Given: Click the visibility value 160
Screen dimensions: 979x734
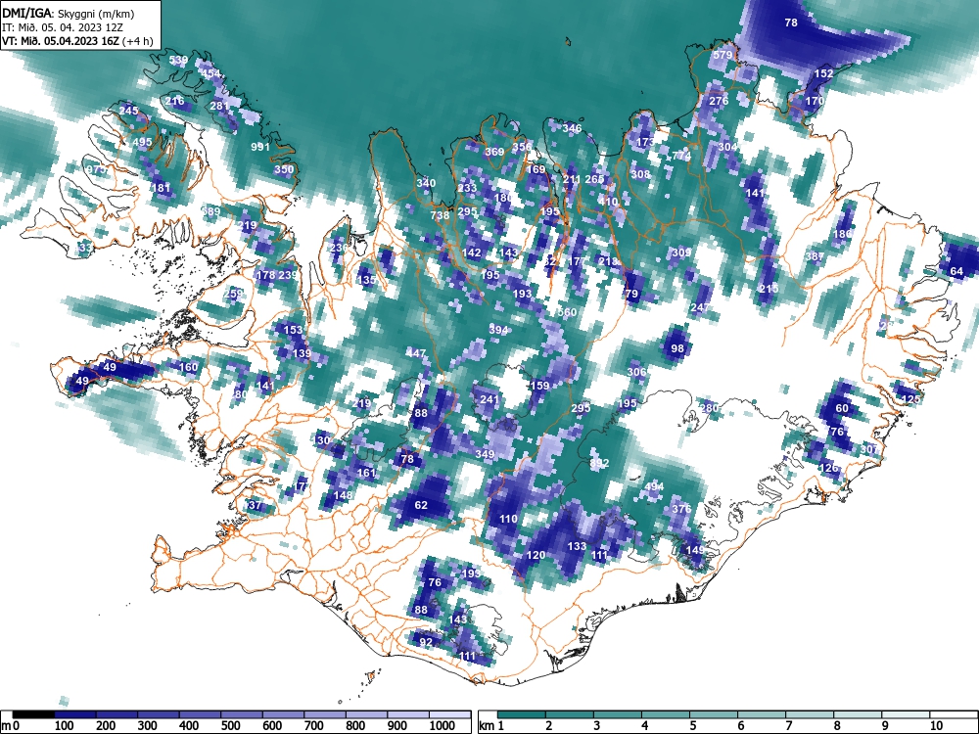Looking at the screenshot, I should pyautogui.click(x=189, y=367).
